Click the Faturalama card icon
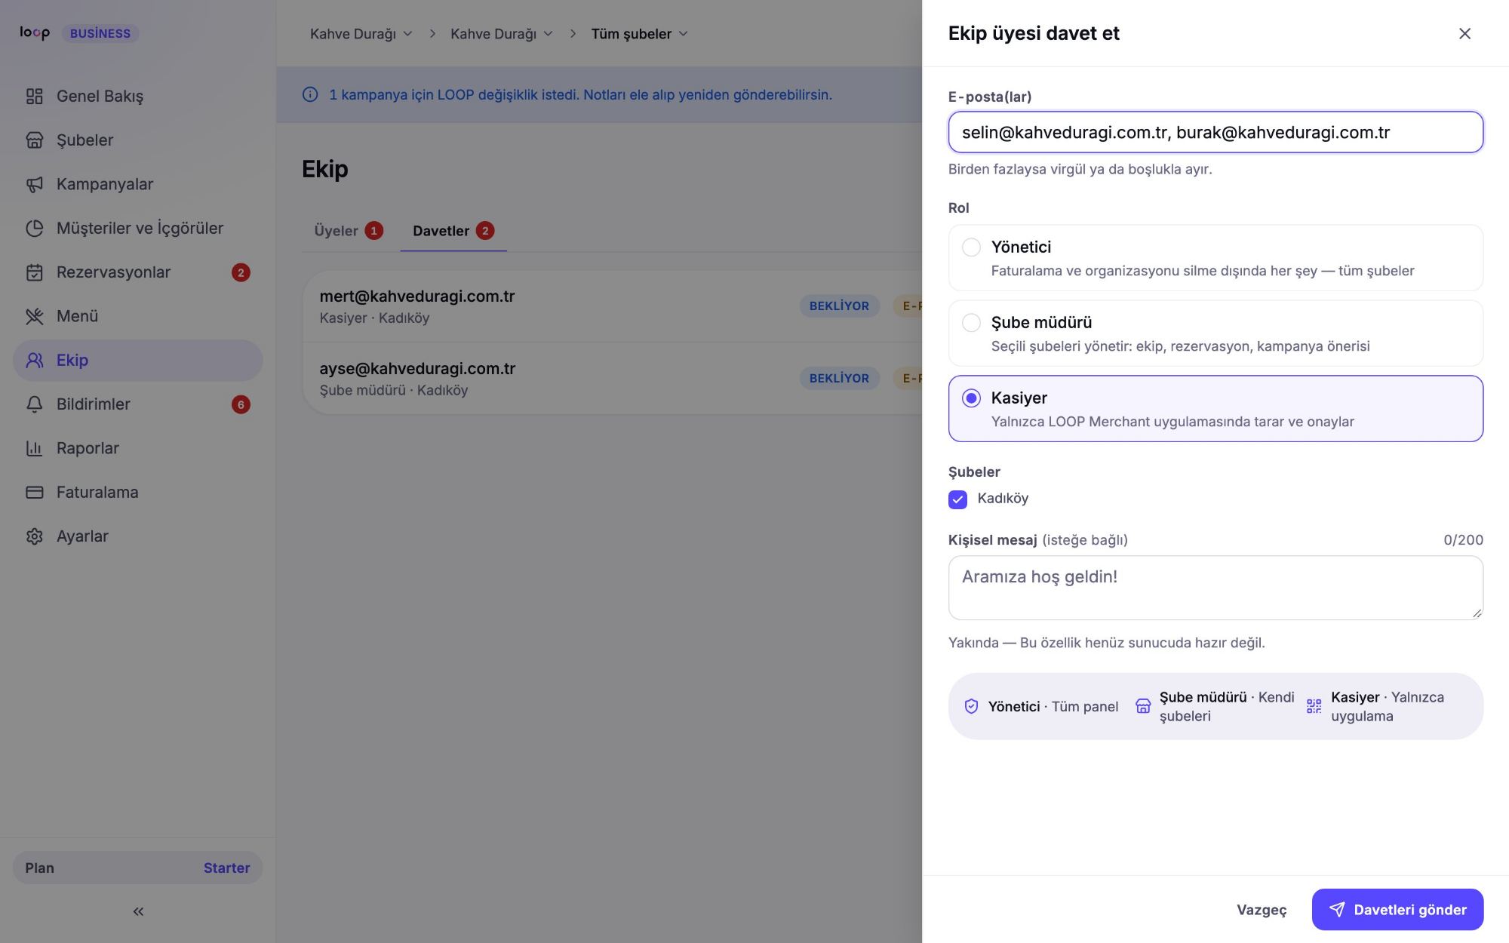 click(x=35, y=493)
